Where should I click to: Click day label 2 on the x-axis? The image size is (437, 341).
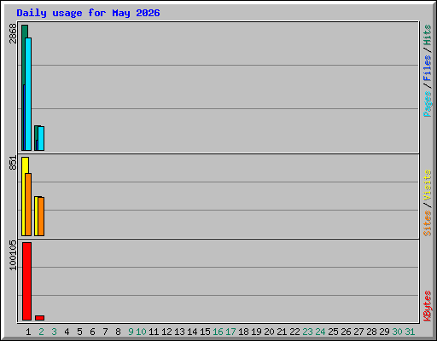(41, 332)
